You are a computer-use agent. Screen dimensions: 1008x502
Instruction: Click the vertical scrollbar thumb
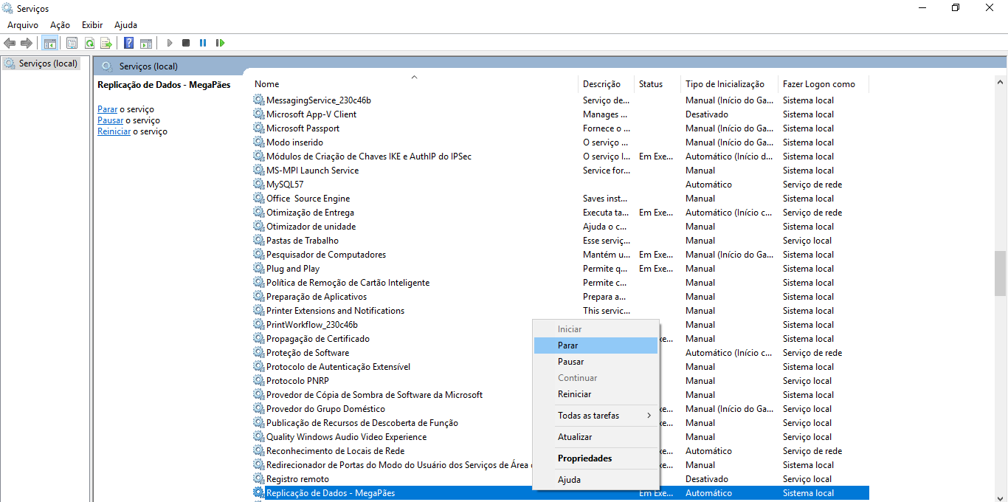pyautogui.click(x=1000, y=273)
